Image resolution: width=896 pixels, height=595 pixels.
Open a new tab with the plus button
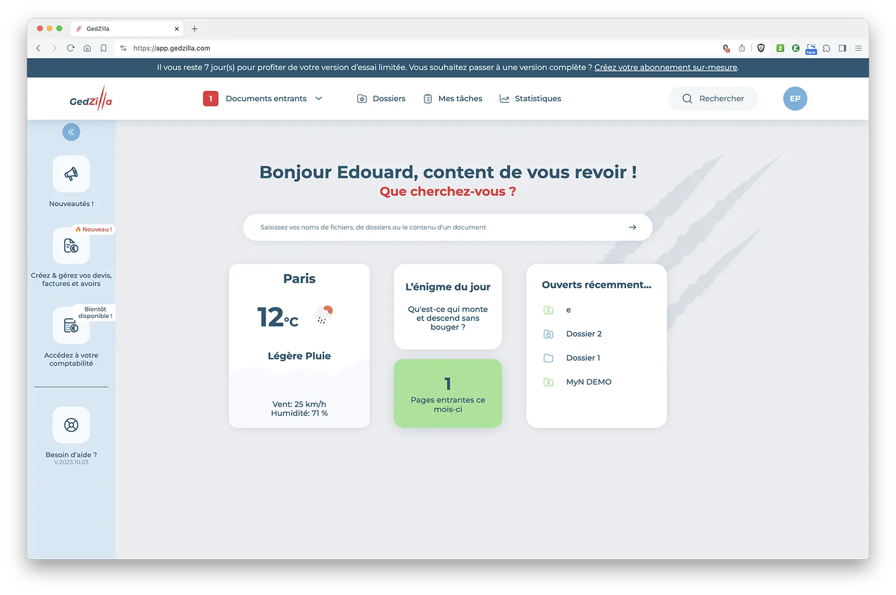point(194,29)
